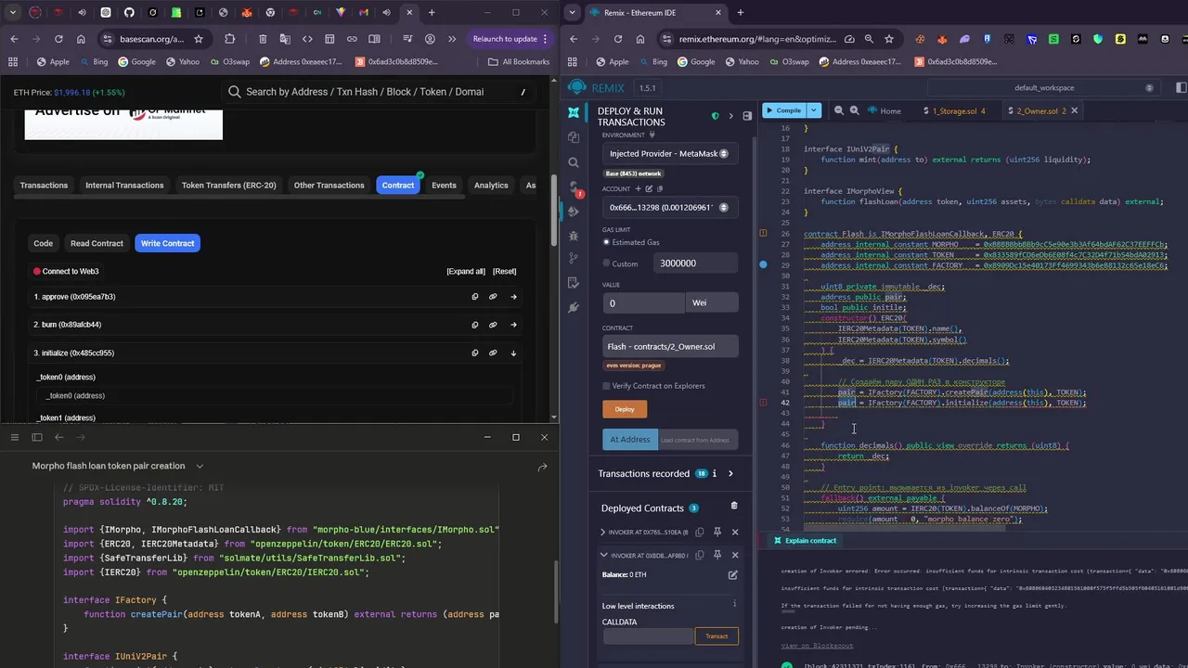Zoom out the Remix editor font
1188x668 pixels.
tap(838, 110)
